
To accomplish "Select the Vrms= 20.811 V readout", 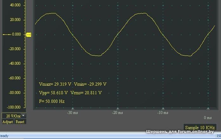I will tap(86, 93).
